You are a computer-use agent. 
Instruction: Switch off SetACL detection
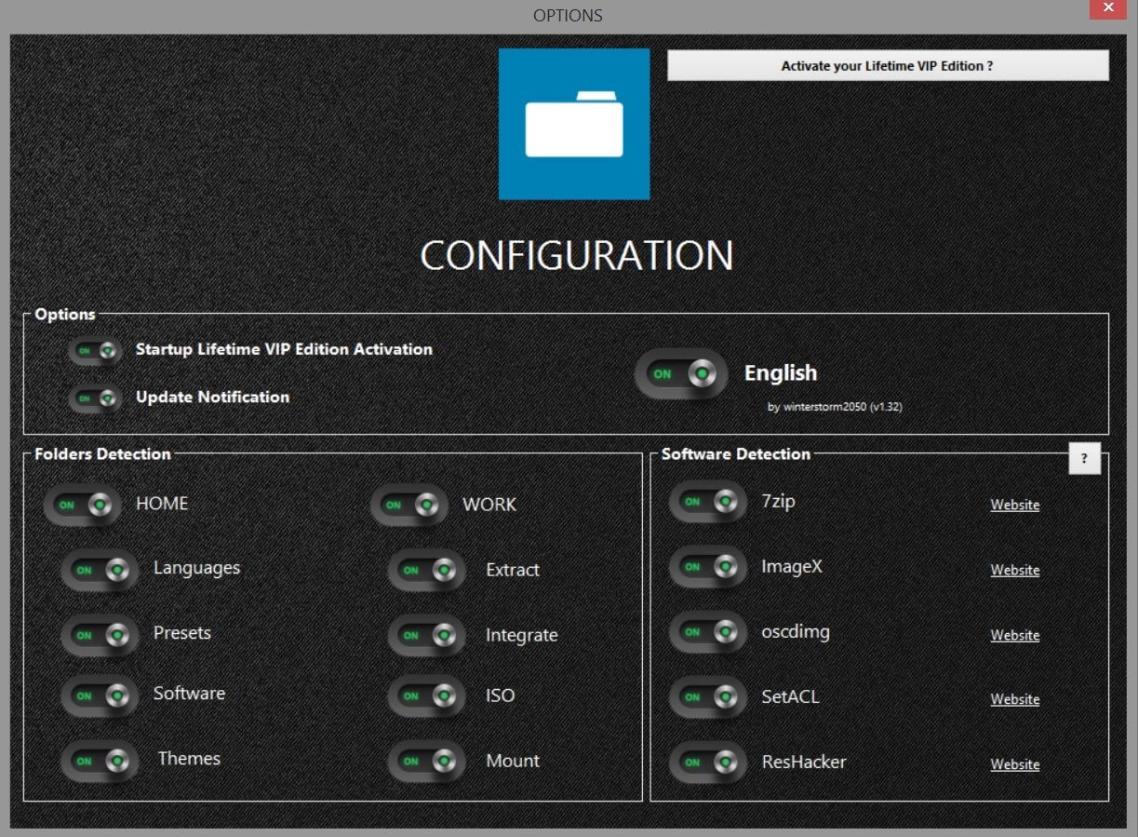click(708, 697)
